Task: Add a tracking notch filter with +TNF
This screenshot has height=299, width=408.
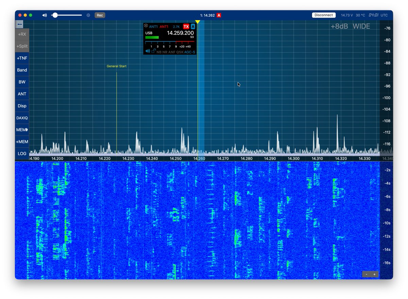Action: coord(22,58)
